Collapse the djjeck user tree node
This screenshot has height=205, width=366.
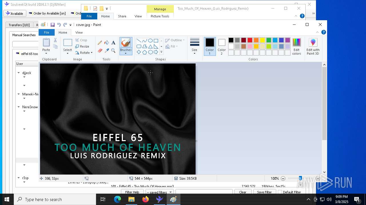coord(19,73)
